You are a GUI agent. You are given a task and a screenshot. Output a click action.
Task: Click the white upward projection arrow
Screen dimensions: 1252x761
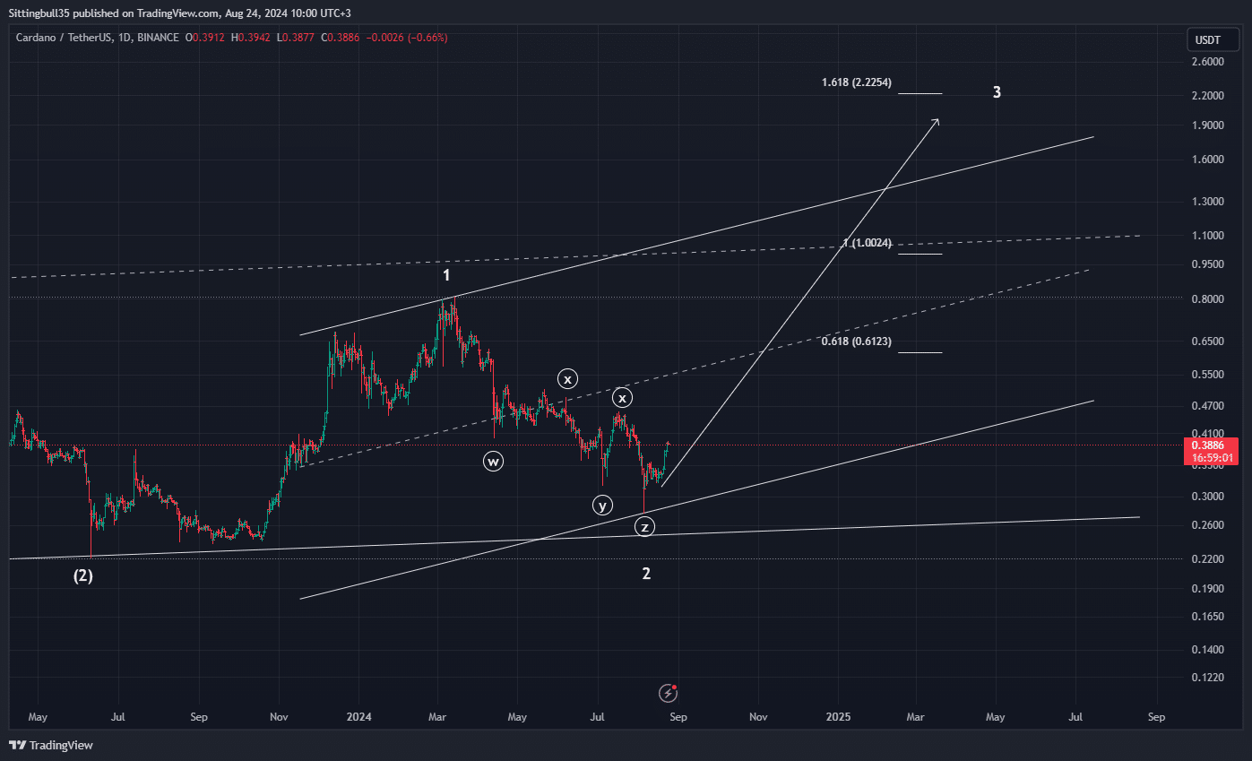[800, 302]
